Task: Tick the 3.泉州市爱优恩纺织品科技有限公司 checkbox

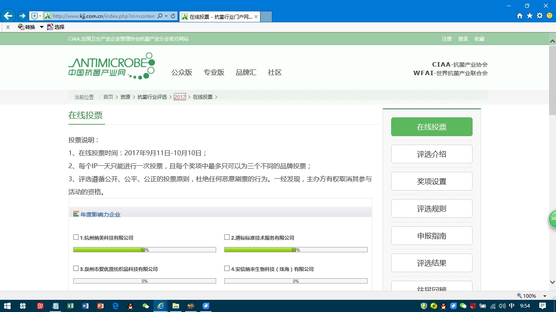Action: click(x=76, y=269)
